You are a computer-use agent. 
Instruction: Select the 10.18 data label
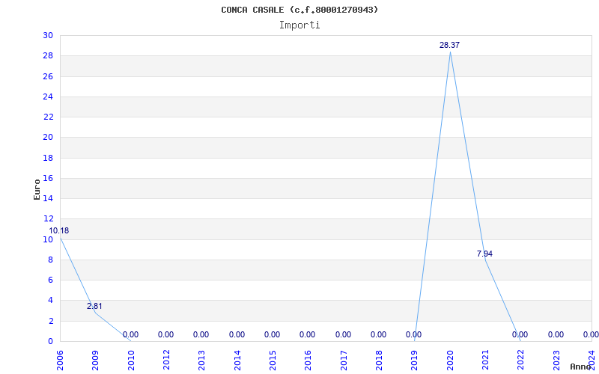coord(59,231)
